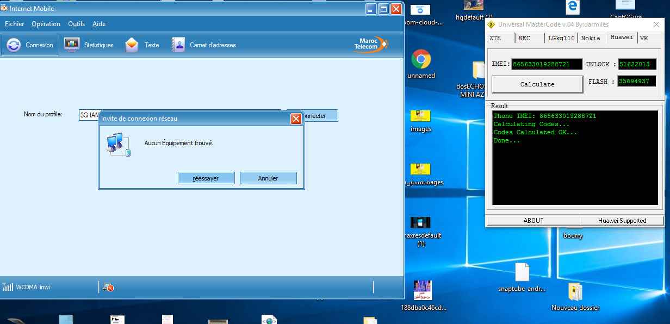Click the IMEI input field

pyautogui.click(x=547, y=64)
